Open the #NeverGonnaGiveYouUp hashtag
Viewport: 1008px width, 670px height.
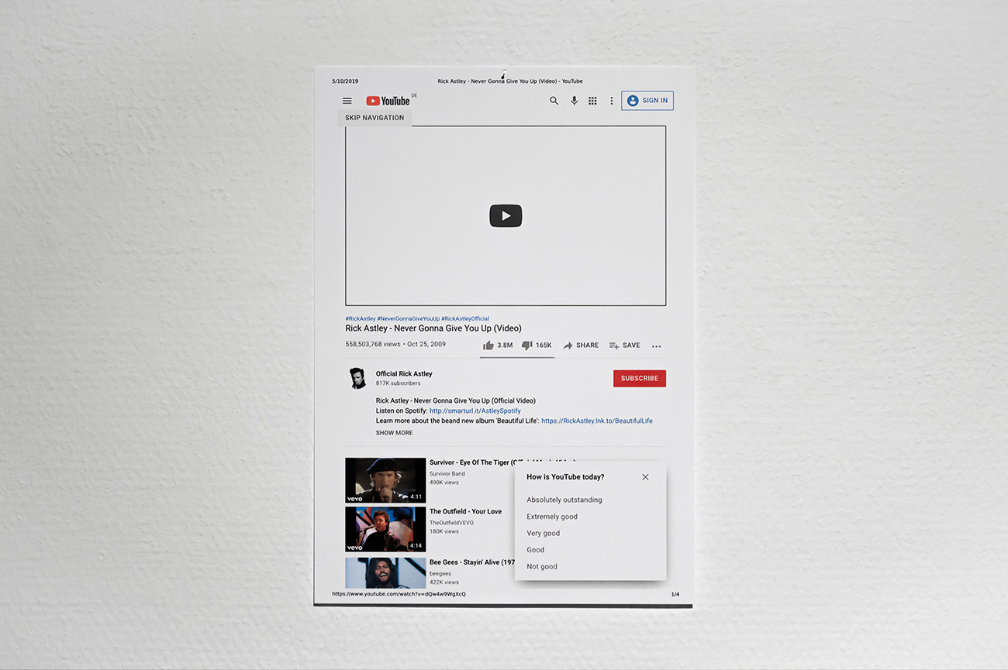(x=409, y=318)
